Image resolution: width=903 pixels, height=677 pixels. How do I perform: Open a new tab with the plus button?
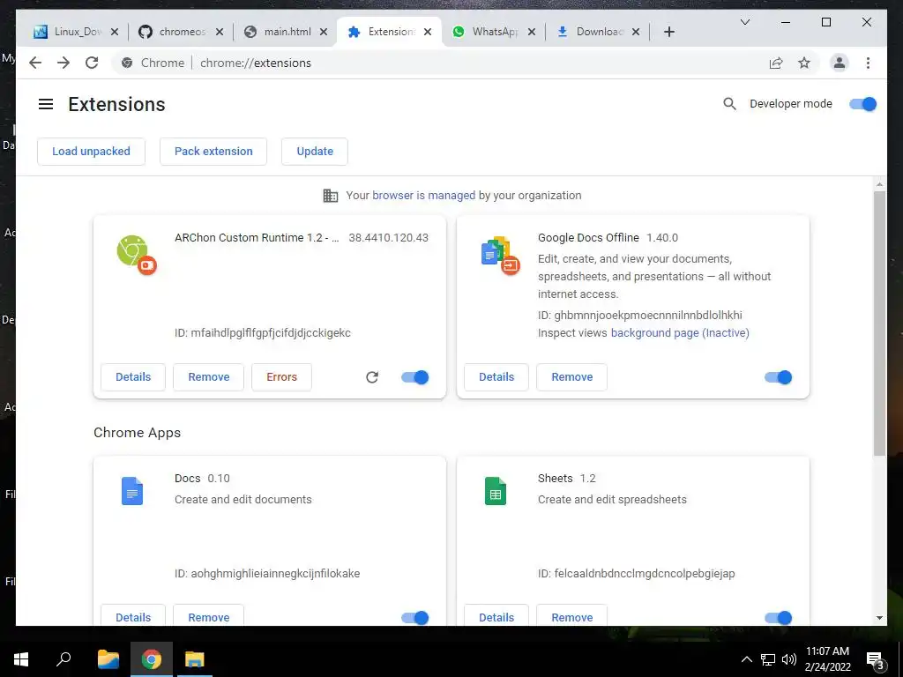[668, 32]
